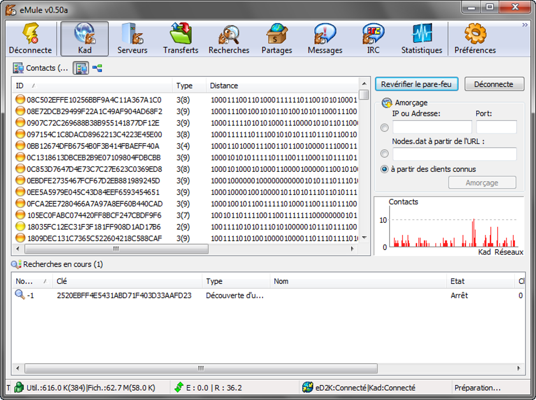536x400 pixels.
Task: Click the 'Arrêt' state cell
Action: [x=459, y=295]
